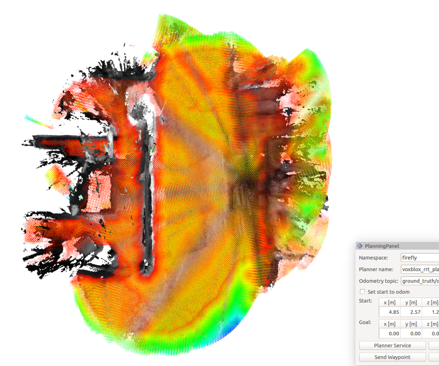
Task: Select the Goal z value cell
Action: tap(431, 334)
